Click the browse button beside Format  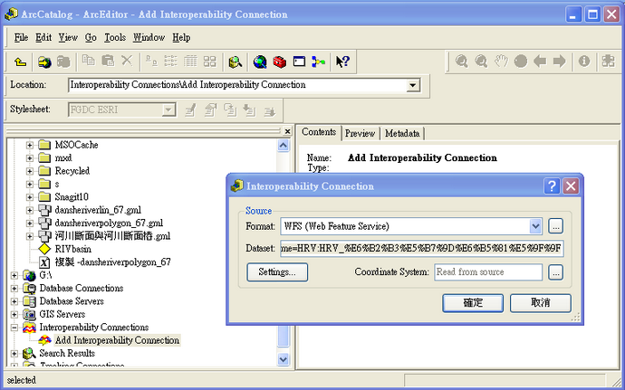[x=556, y=225]
